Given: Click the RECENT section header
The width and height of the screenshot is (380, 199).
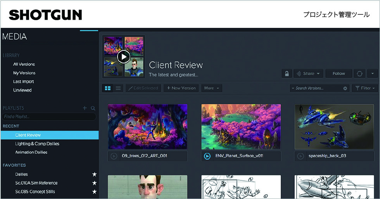Looking at the screenshot, I should [x=11, y=126].
